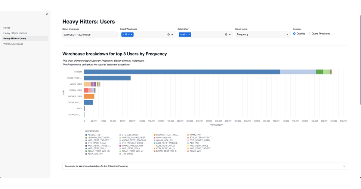Image resolution: width=361 pixels, height=189 pixels.
Task: Clear the Select User field with the circle-x
Action: coord(226,35)
